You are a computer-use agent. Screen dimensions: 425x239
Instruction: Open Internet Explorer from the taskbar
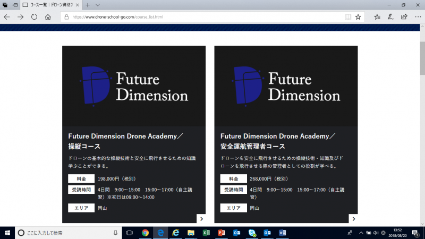click(176, 233)
